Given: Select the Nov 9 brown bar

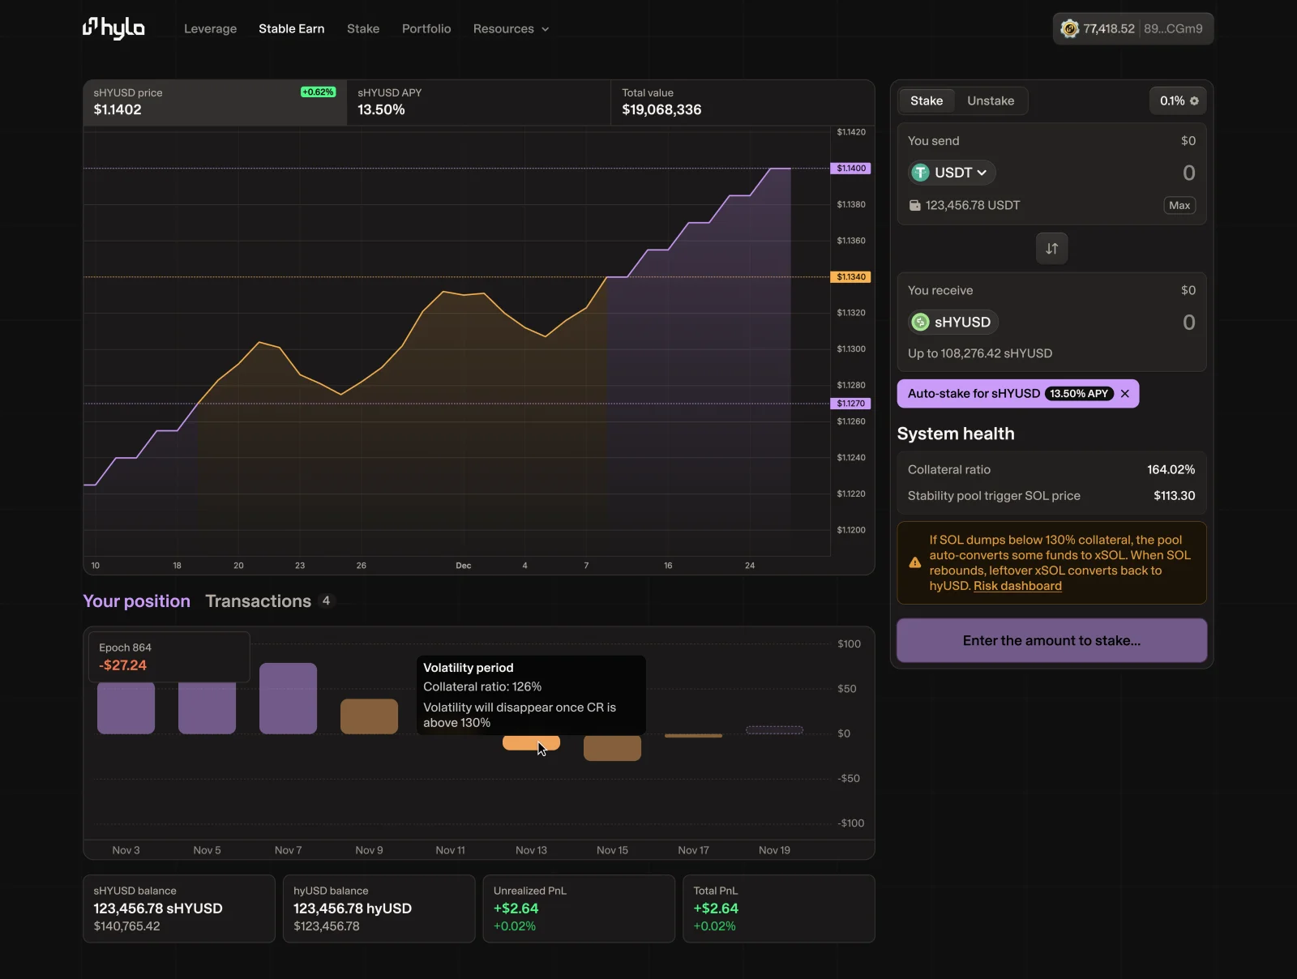Looking at the screenshot, I should point(369,716).
